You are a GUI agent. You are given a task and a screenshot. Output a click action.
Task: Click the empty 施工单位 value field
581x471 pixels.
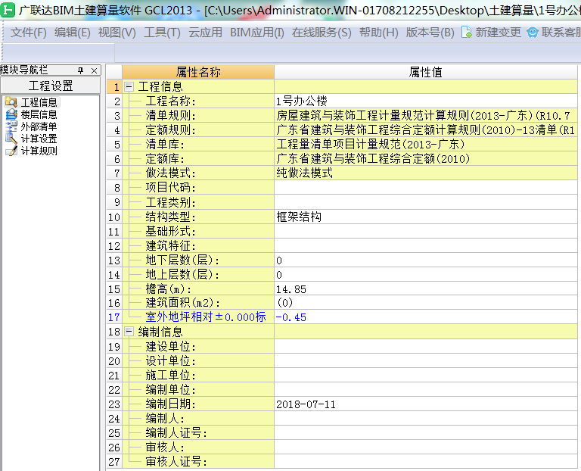[x=426, y=375]
